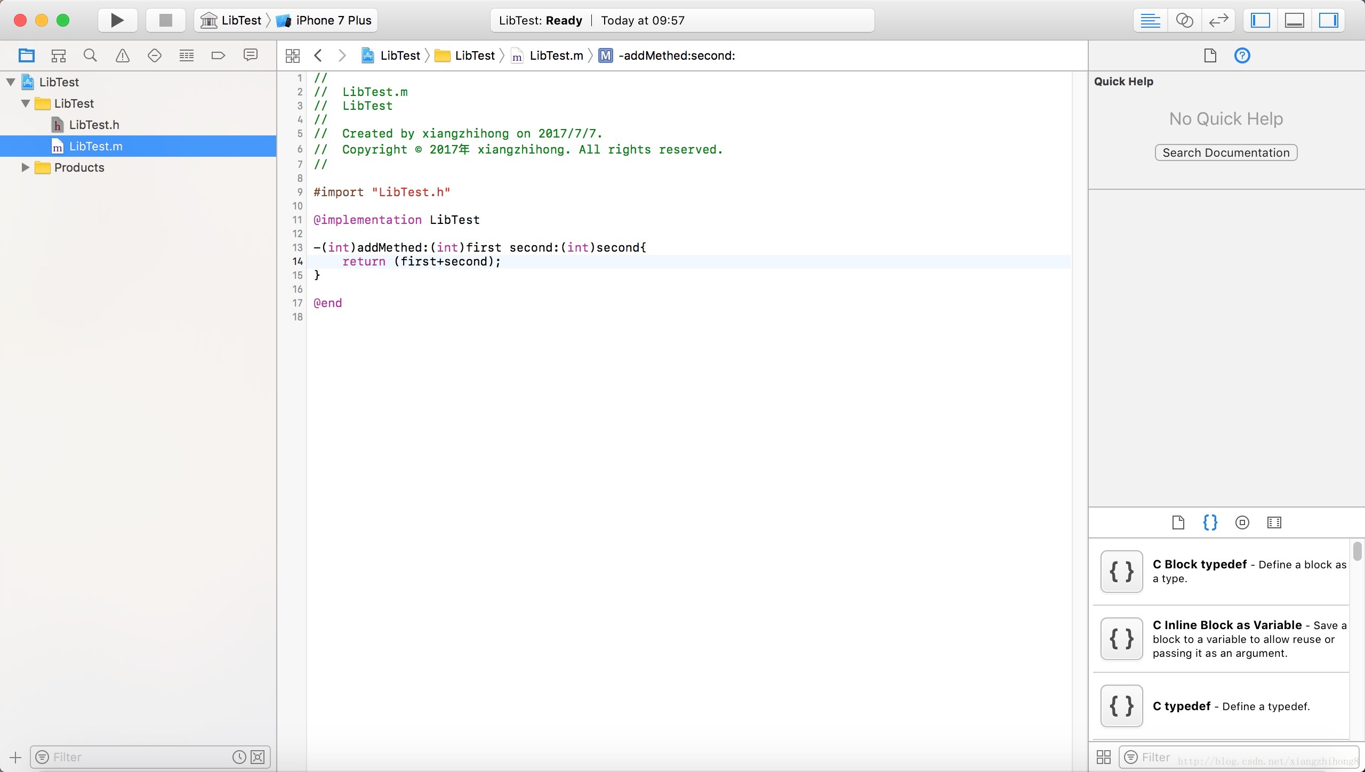This screenshot has height=772, width=1365.
Task: Open the Symbol navigator
Action: [x=59, y=55]
